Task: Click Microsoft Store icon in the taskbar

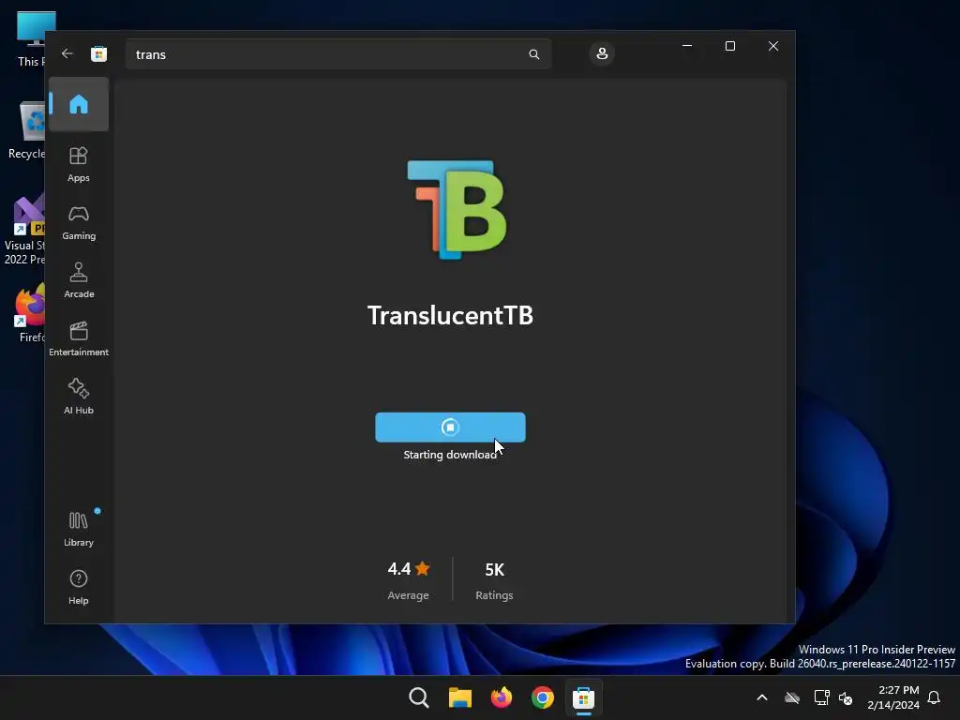Action: click(x=583, y=697)
